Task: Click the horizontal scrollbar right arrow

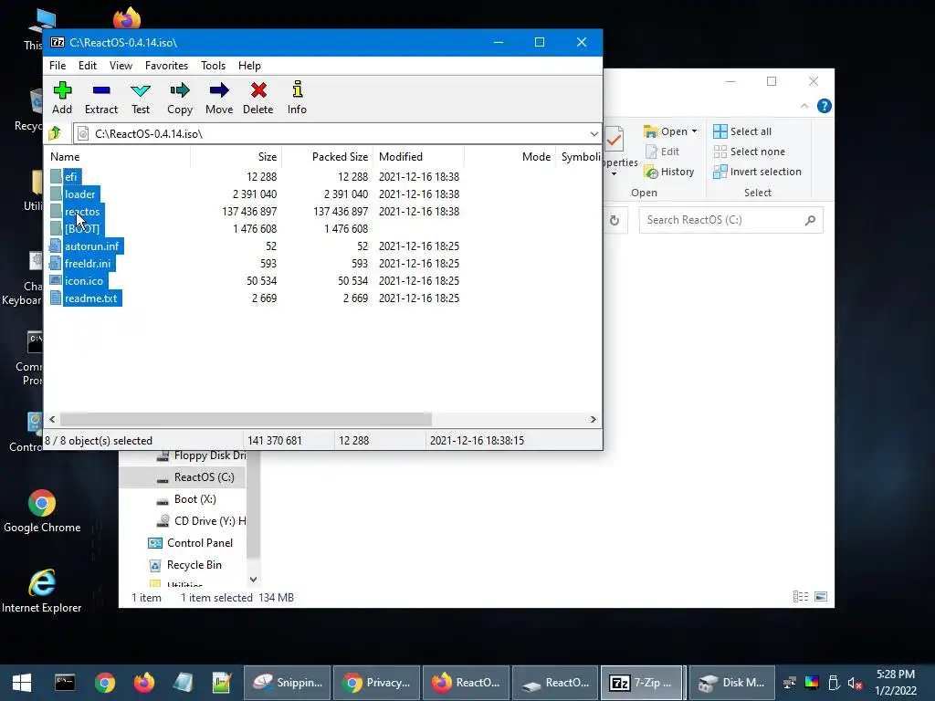Action: 593,420
